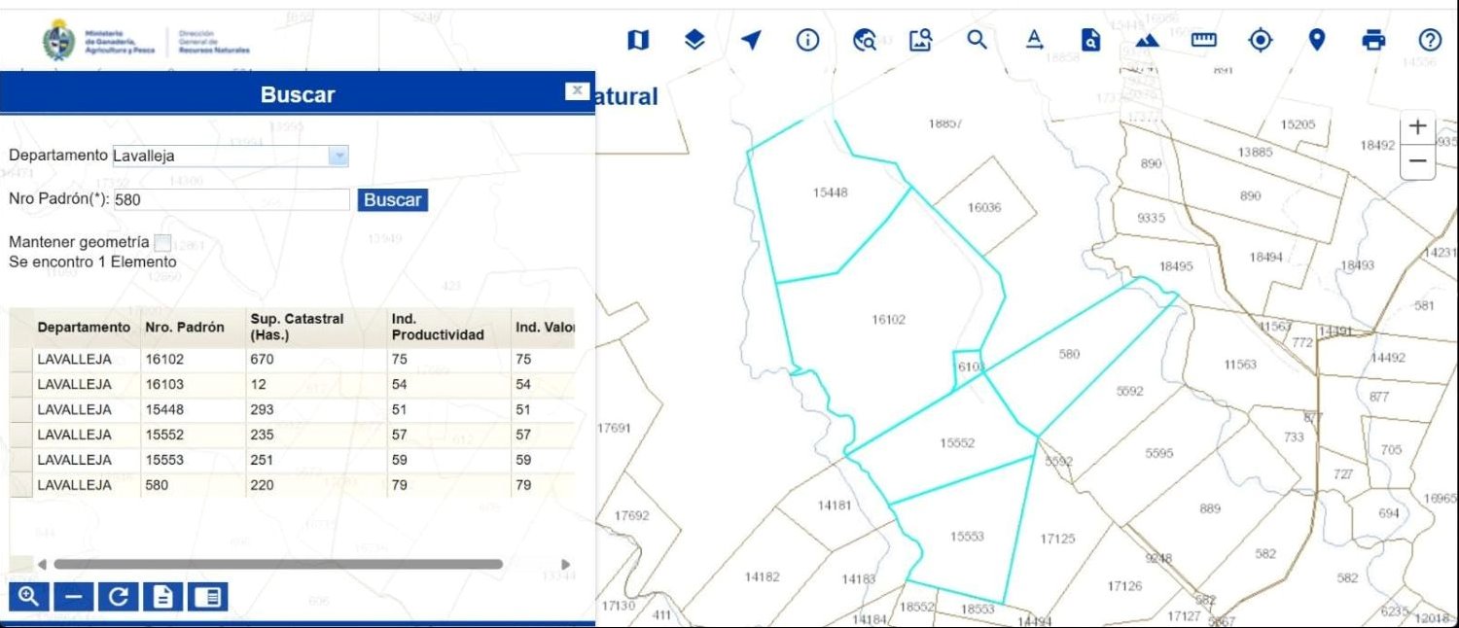The height and width of the screenshot is (628, 1459).
Task: Click zoom-to-selection icon below results table
Action: point(28,597)
